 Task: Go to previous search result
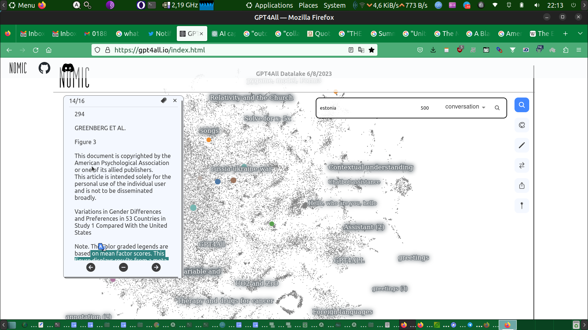click(91, 267)
